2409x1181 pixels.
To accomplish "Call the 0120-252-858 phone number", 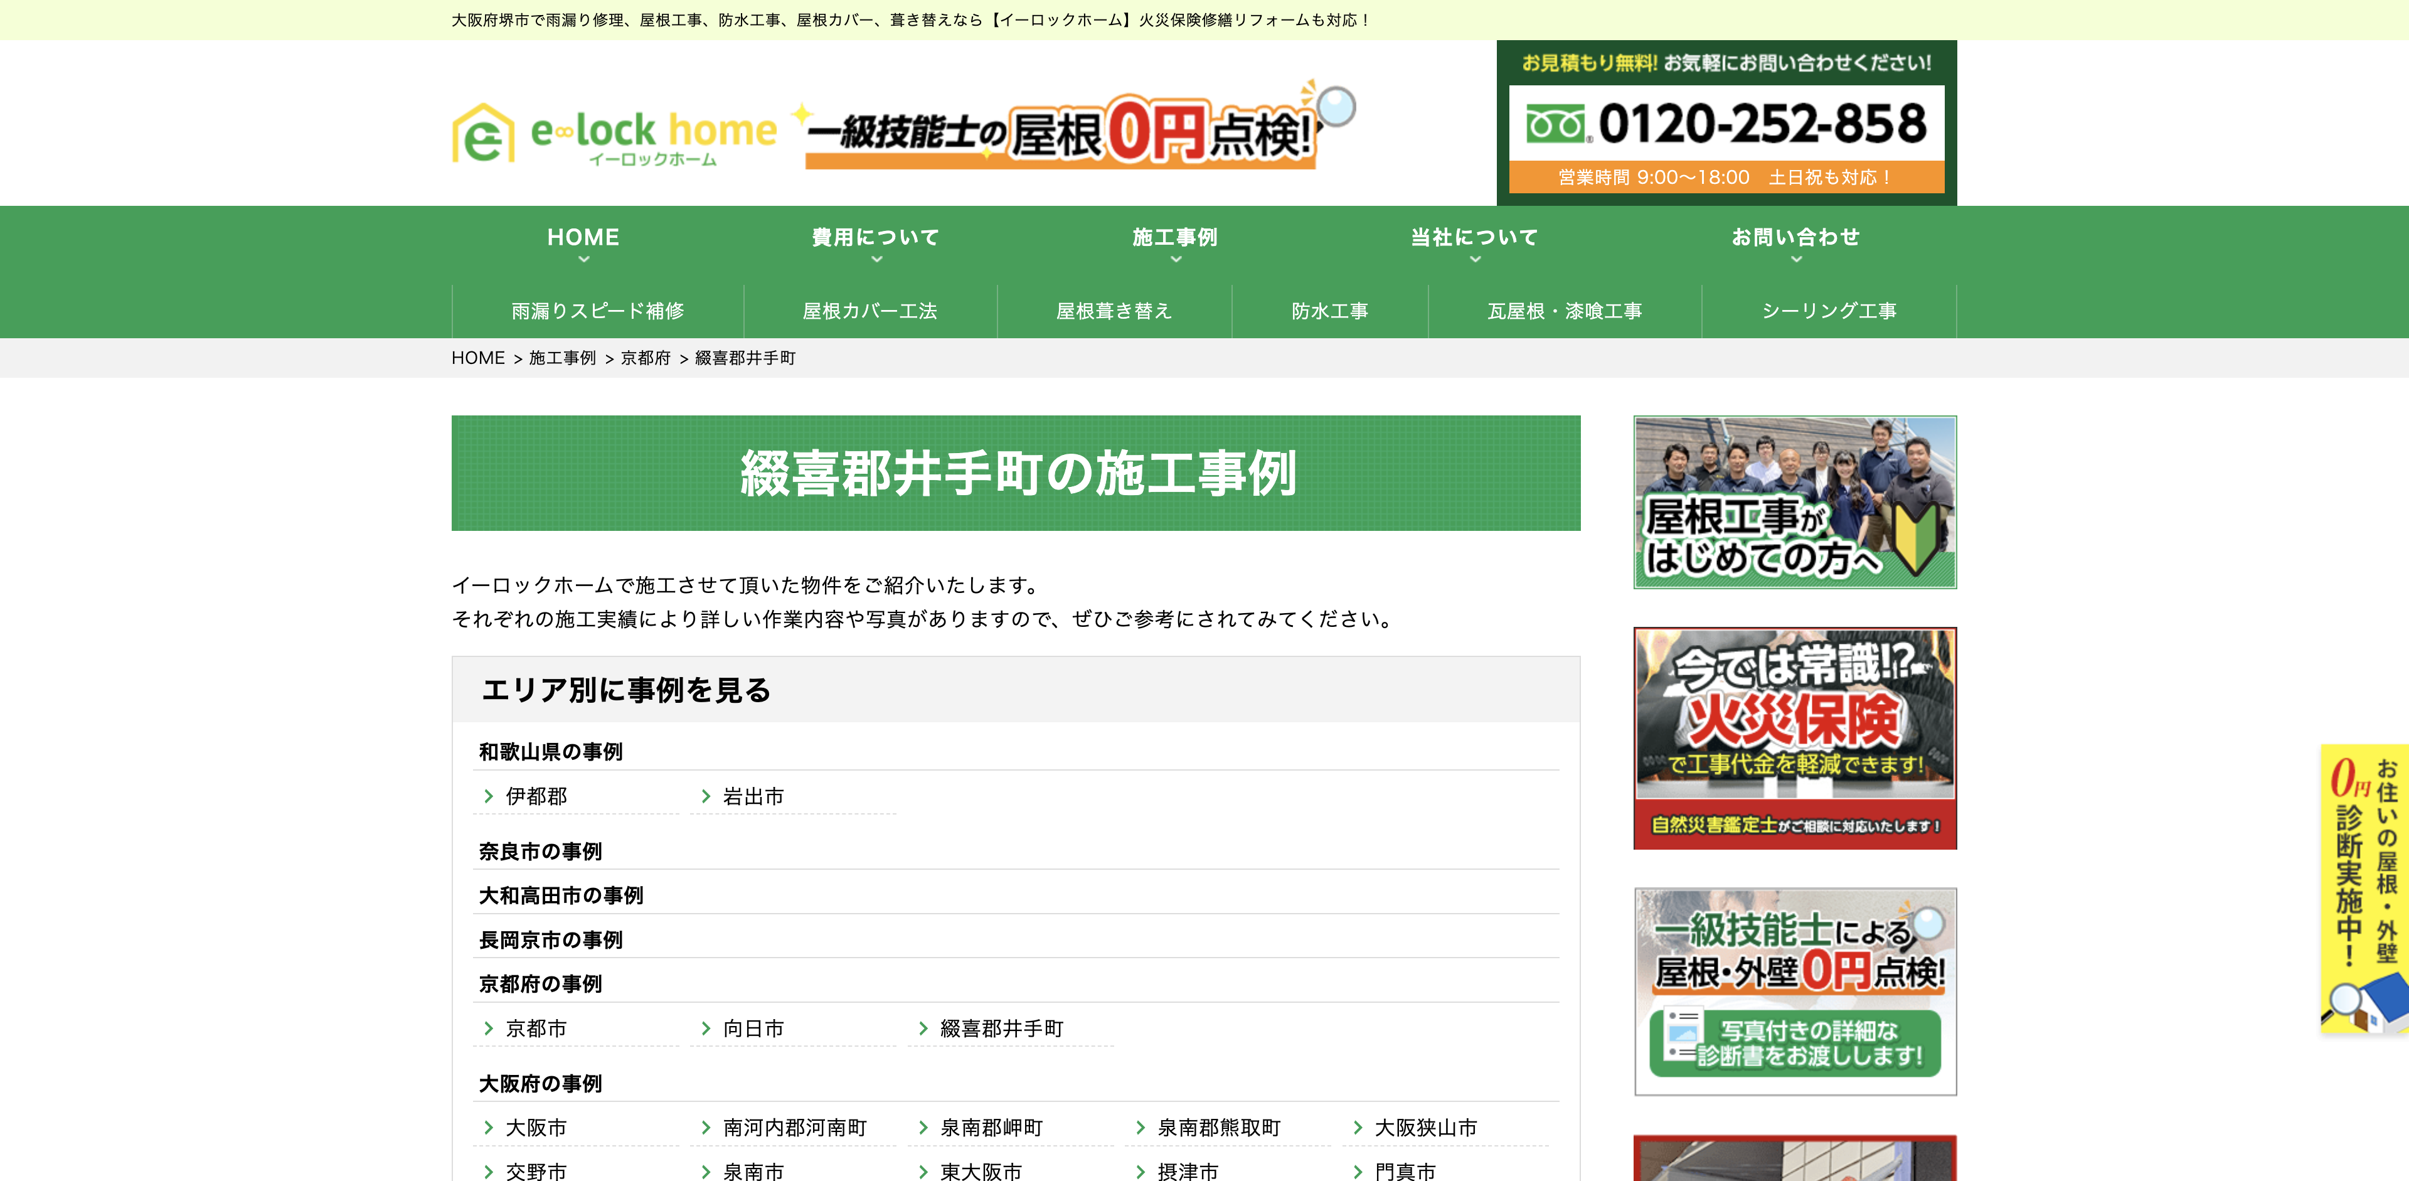I will 1762,124.
